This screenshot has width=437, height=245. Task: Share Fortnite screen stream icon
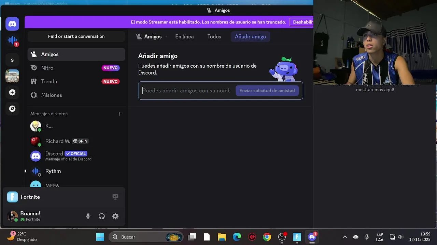point(115,197)
